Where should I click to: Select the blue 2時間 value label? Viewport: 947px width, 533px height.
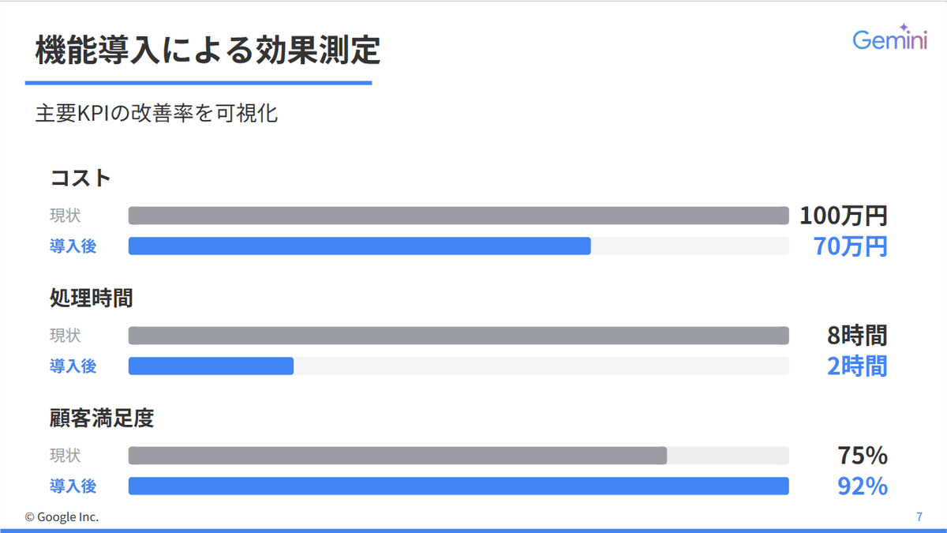[857, 366]
